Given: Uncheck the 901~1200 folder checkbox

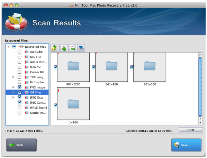Looking at the screenshot, I should point(55,67).
